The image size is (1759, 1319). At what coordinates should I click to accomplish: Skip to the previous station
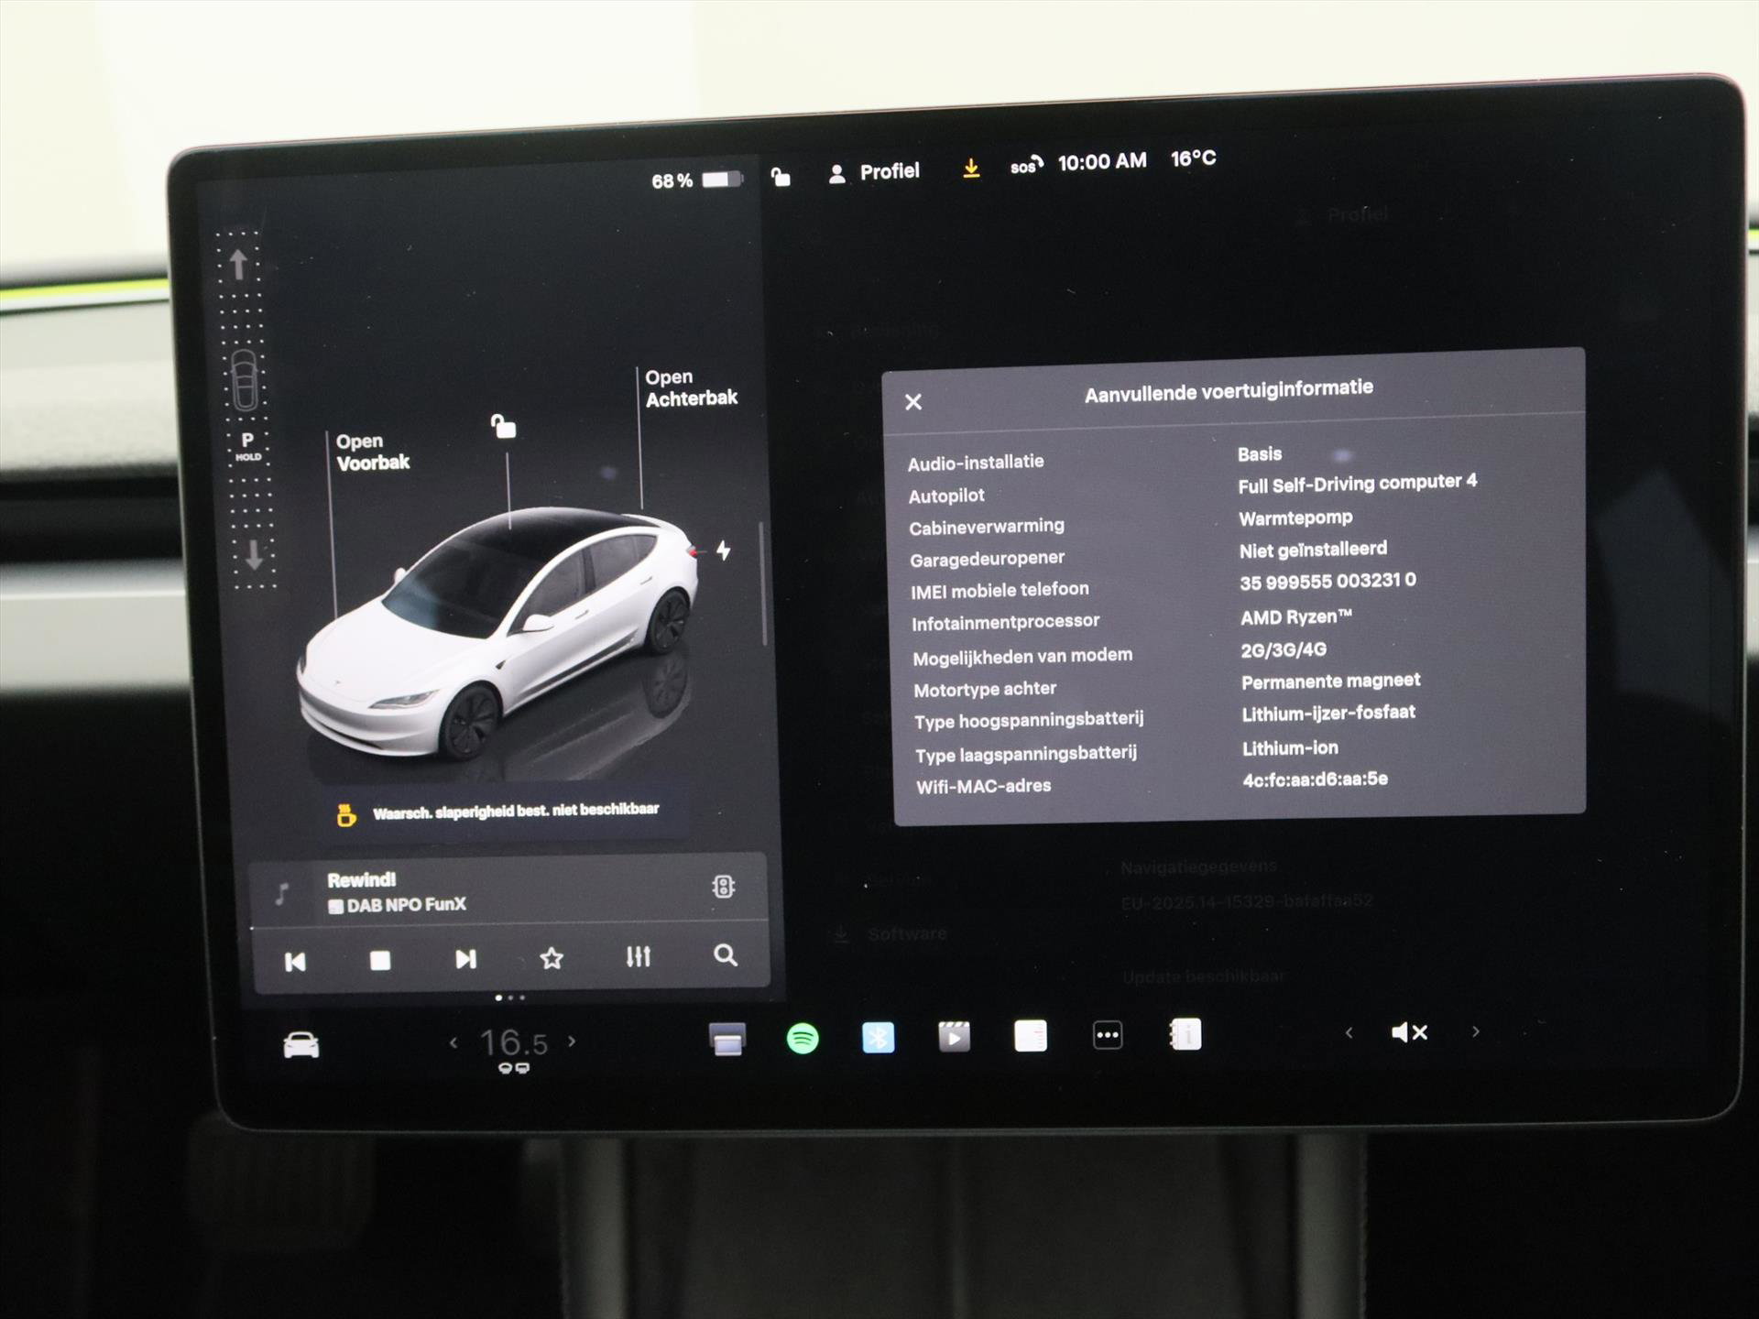pyautogui.click(x=295, y=961)
